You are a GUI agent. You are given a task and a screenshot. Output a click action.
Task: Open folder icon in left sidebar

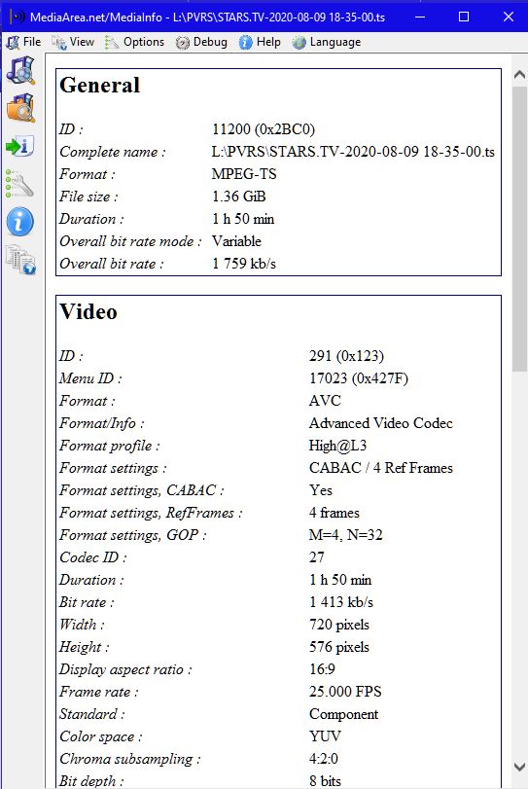[x=20, y=108]
